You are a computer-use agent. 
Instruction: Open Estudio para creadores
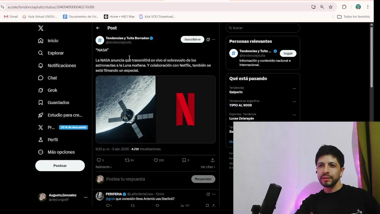[60, 115]
